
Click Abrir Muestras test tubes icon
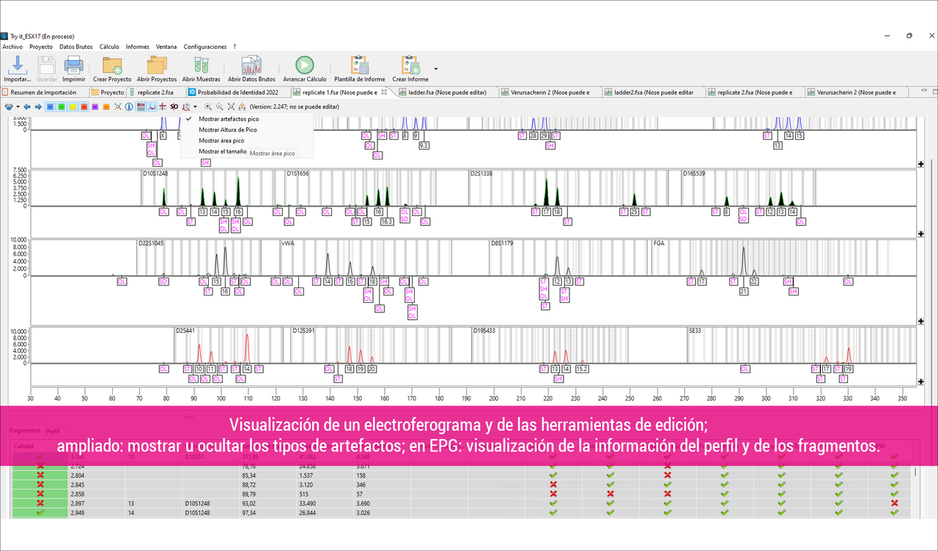(x=201, y=64)
